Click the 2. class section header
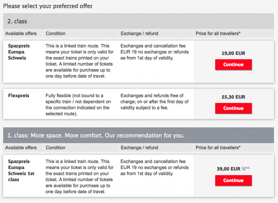 tap(138, 21)
